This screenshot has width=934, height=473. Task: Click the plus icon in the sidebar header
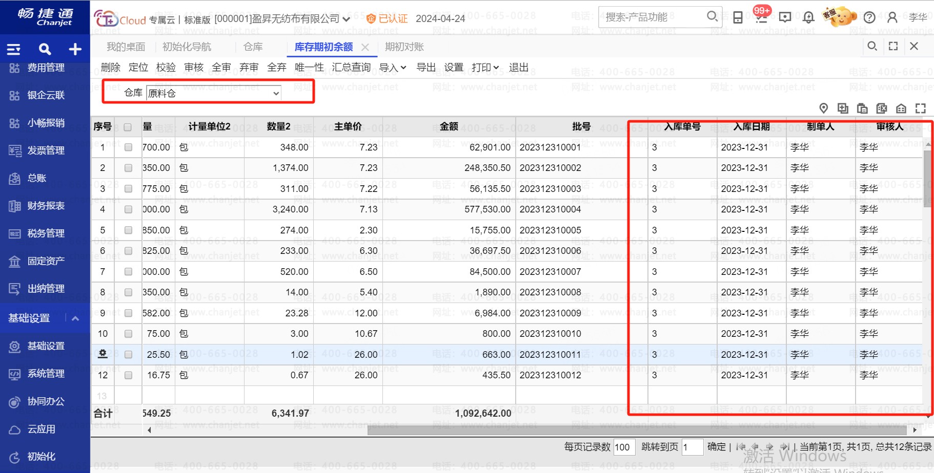[75, 49]
